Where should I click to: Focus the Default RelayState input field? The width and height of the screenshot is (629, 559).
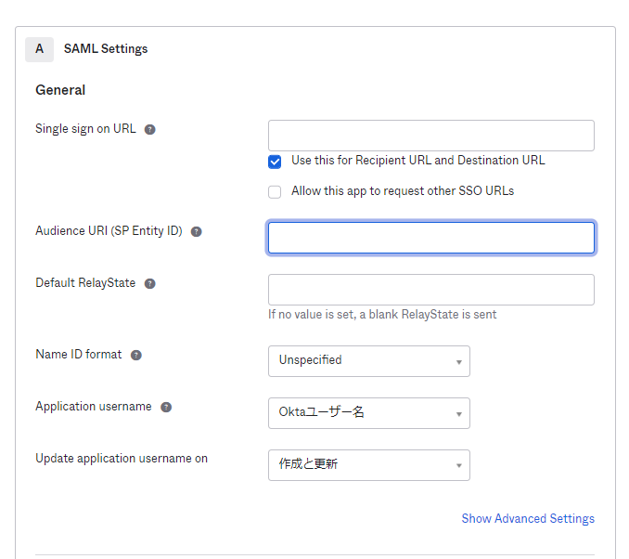[x=431, y=290]
